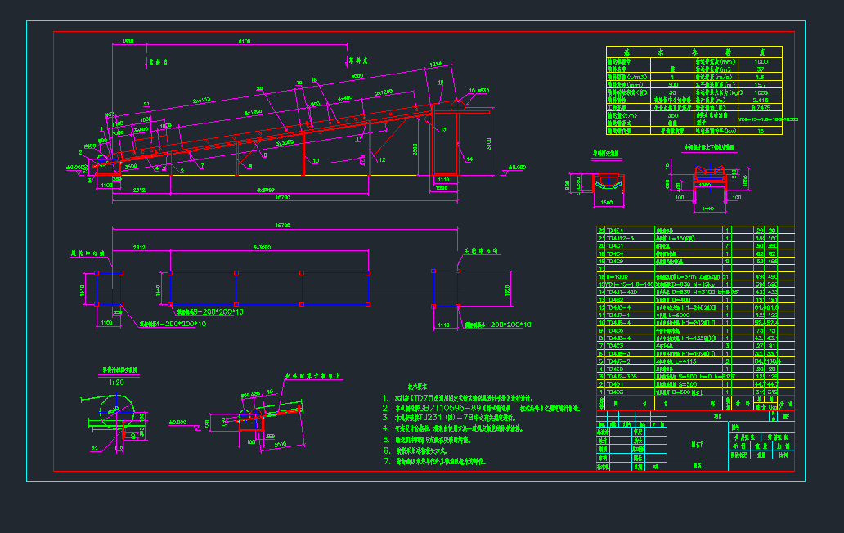Select the 1214 dimension near the head pulley
This screenshot has height=533, width=844.
pos(435,63)
